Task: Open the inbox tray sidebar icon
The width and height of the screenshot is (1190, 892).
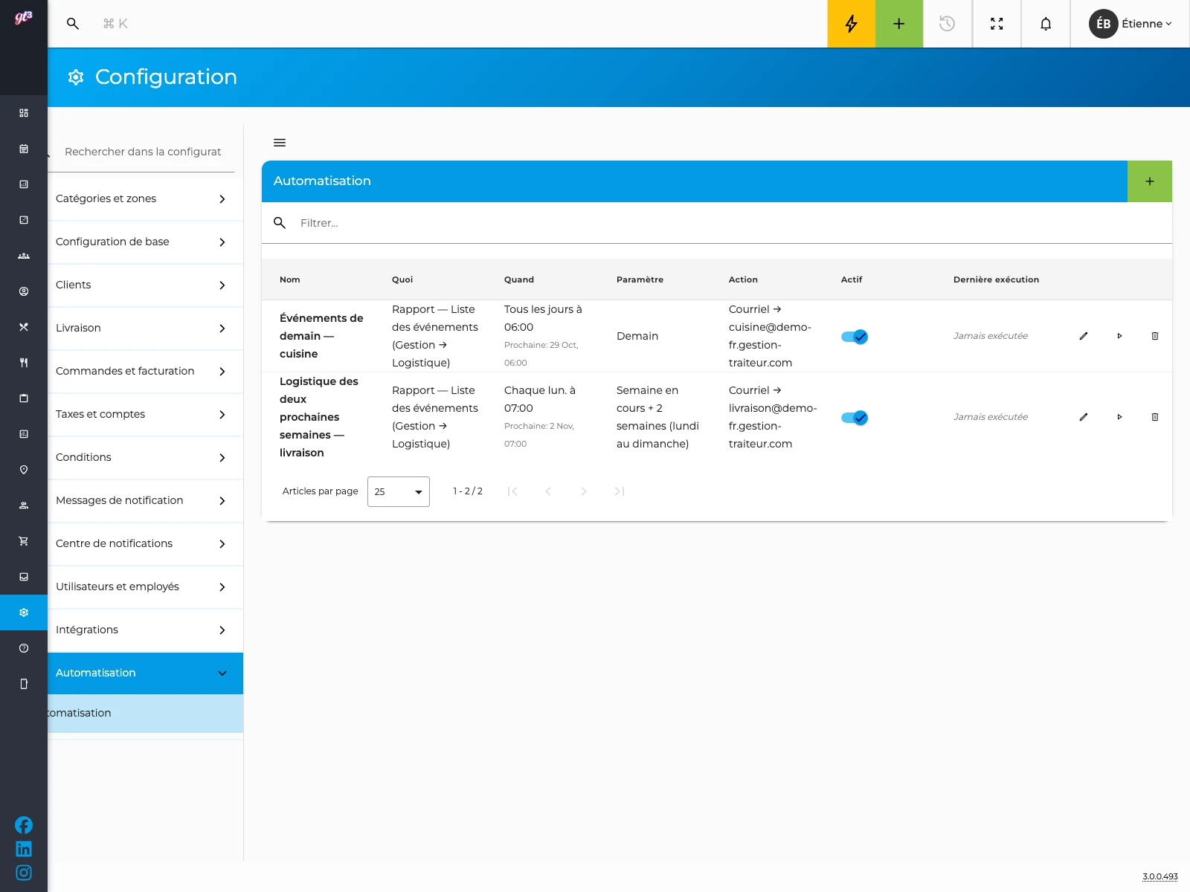Action: click(24, 577)
